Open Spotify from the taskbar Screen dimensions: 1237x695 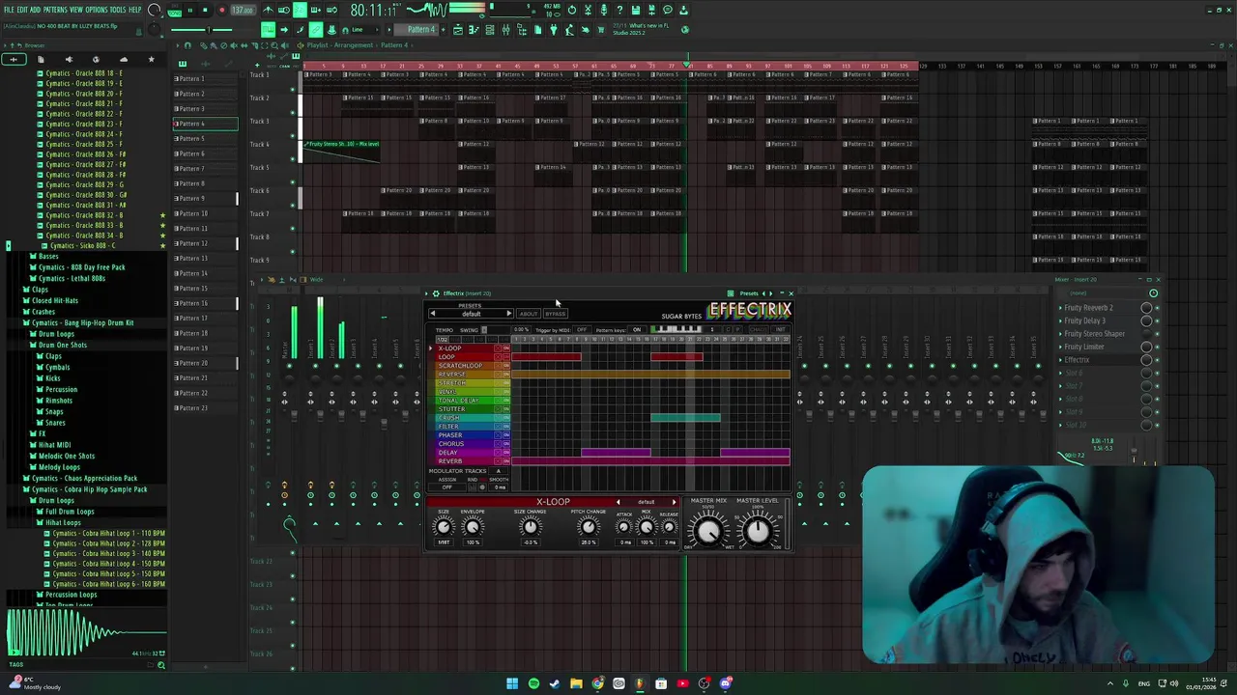coord(533,683)
